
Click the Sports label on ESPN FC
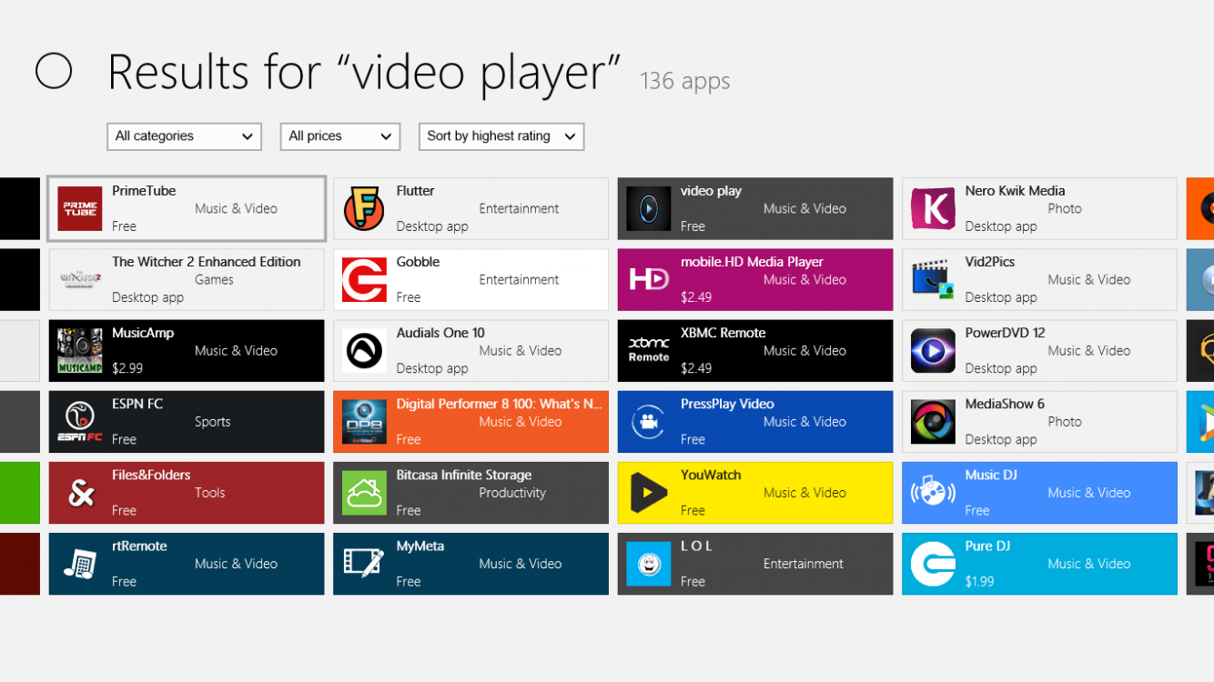(x=213, y=422)
